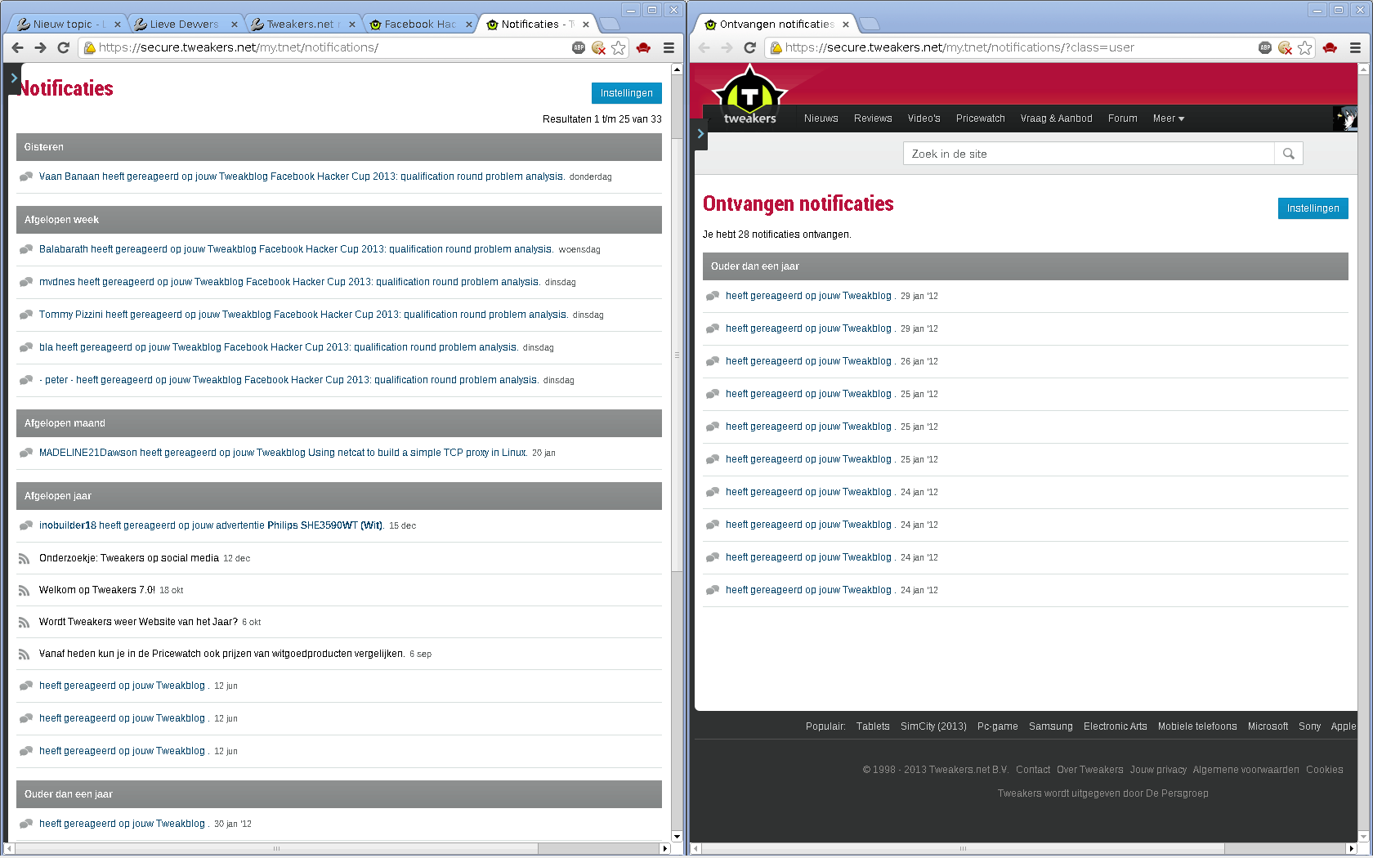Viewport: 1373px width, 858px height.
Task: Open new tab in left browser window
Action: (x=610, y=25)
